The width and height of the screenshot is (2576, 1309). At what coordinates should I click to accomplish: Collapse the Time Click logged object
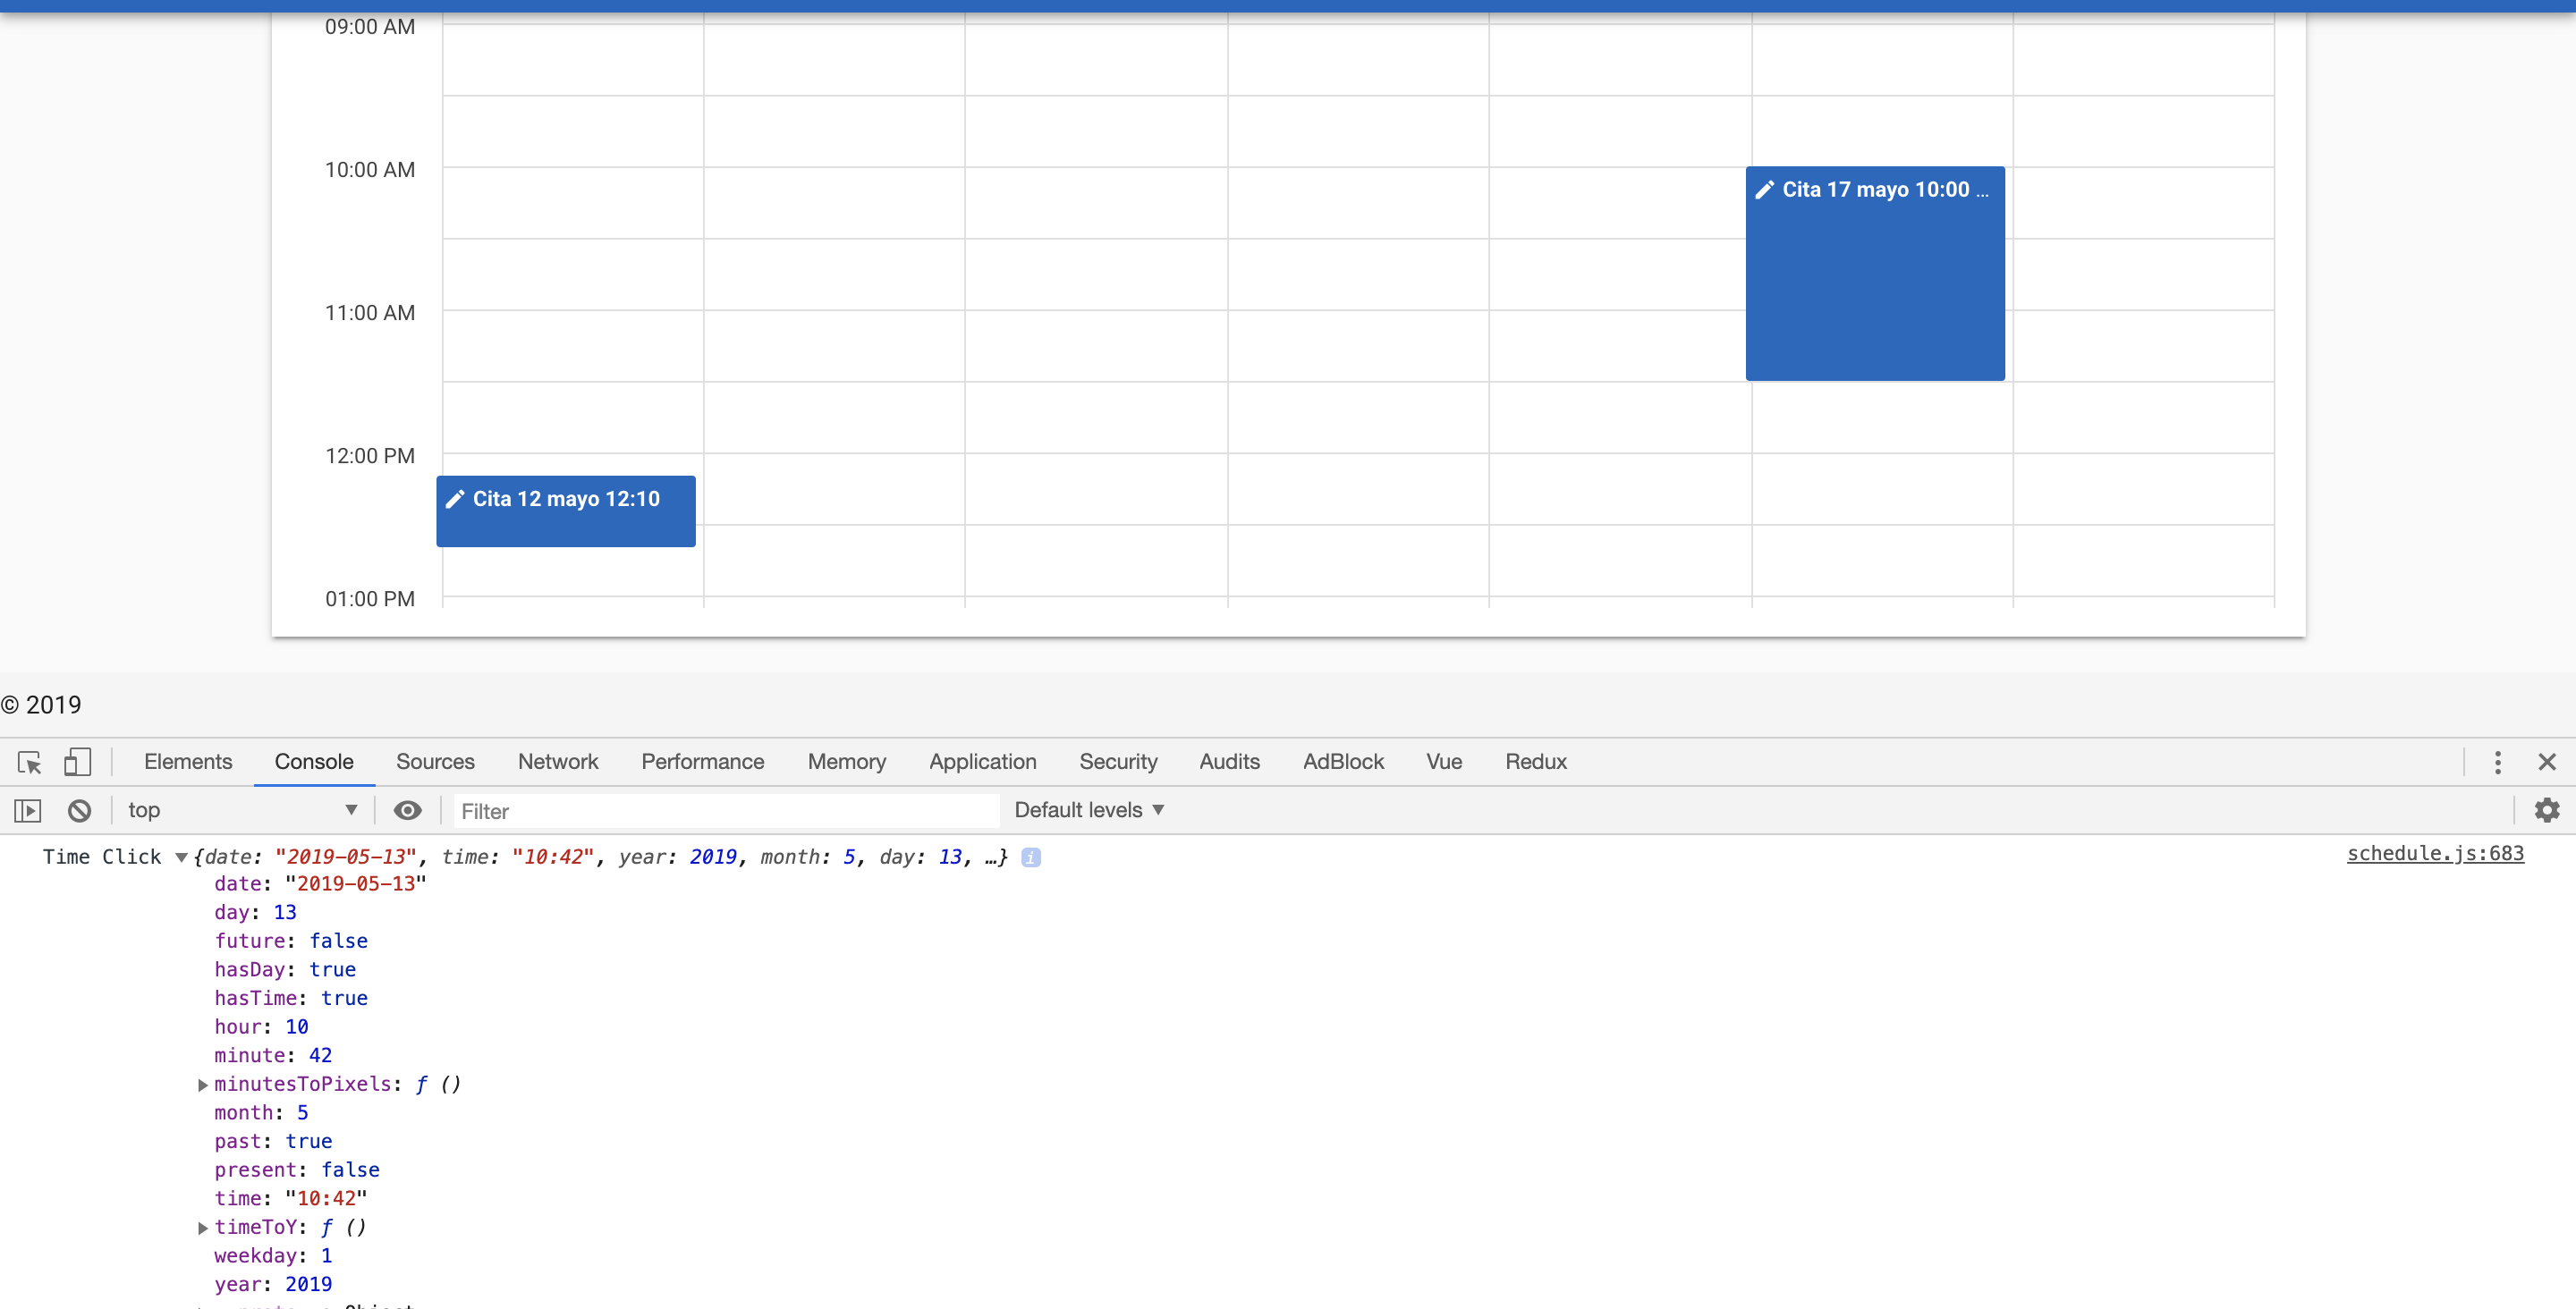(x=181, y=857)
